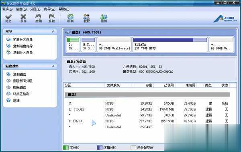
Task: Collapse the 向导 panel
Action: pyautogui.click(x=53, y=31)
